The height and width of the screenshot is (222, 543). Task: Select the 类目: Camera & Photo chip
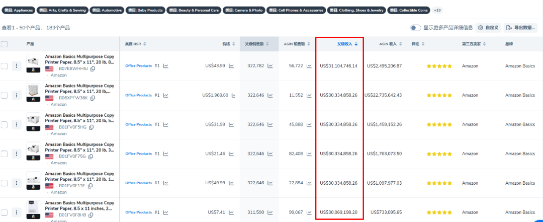244,11
